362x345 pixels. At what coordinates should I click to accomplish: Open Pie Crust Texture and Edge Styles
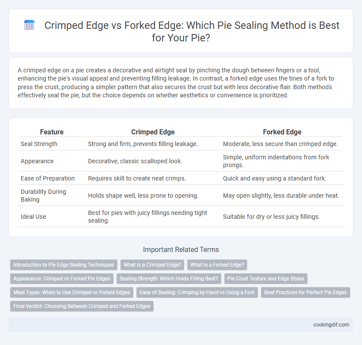(x=266, y=279)
